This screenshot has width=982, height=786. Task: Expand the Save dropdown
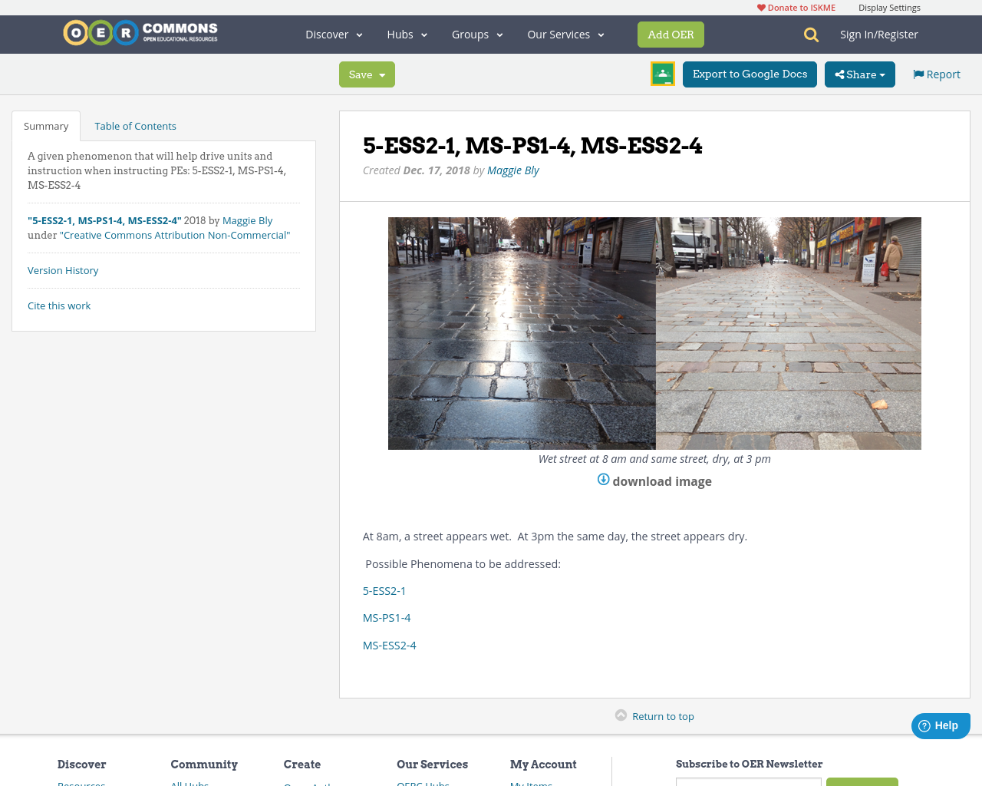tap(367, 74)
